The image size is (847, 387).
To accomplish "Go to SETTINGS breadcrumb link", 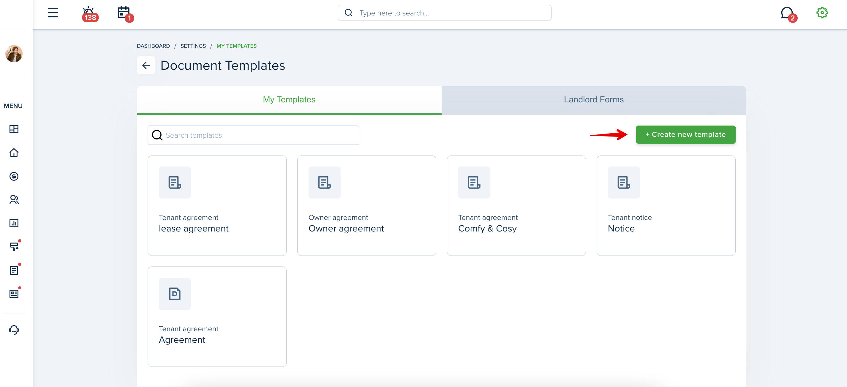I will point(193,46).
